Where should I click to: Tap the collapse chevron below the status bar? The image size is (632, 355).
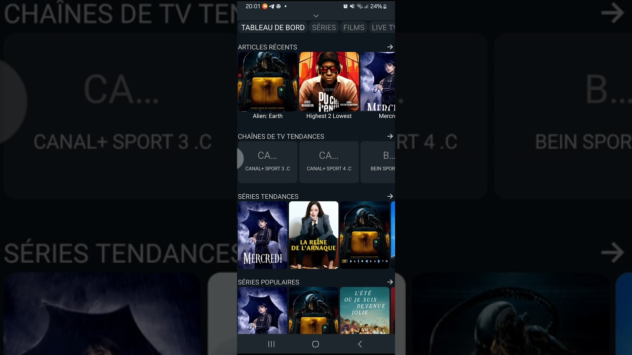tap(316, 16)
